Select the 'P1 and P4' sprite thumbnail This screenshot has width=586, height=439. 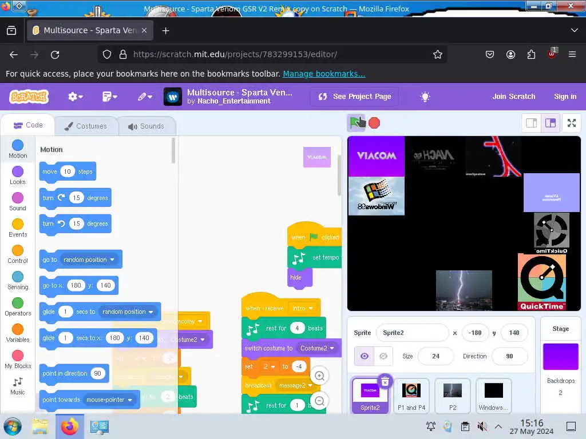[411, 395]
